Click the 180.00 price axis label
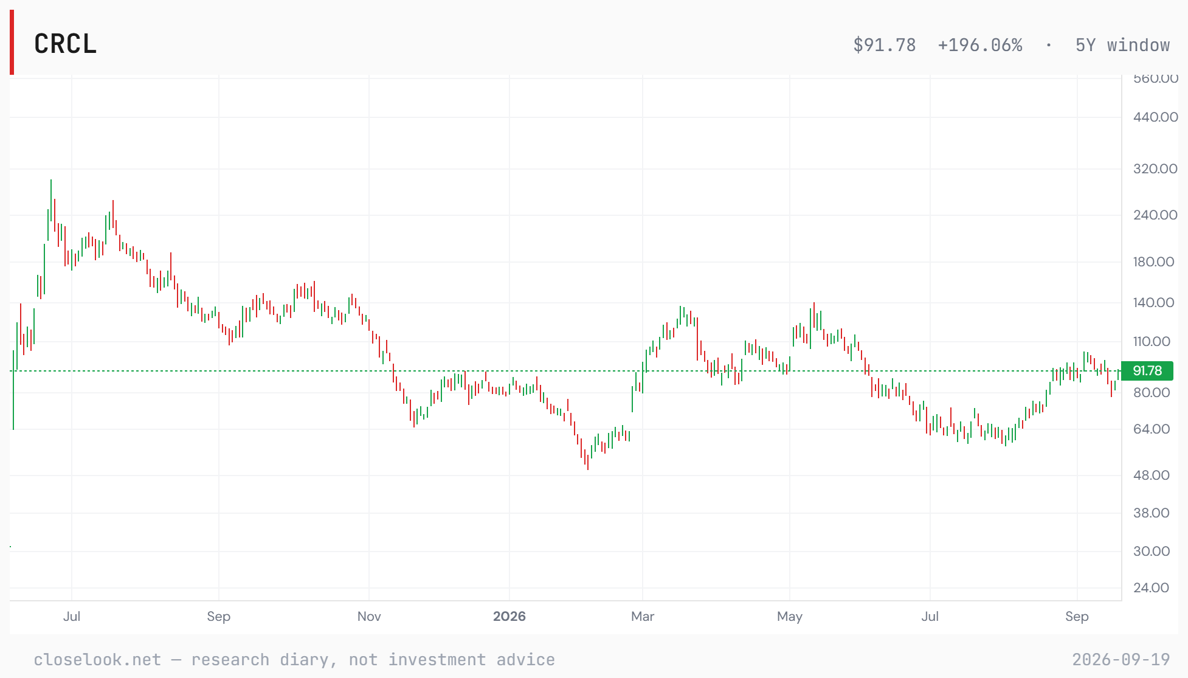This screenshot has width=1188, height=678. [1153, 261]
